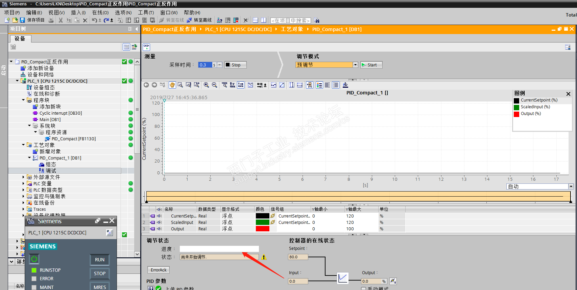This screenshot has width=577, height=290.
Task: Click the display all (100%) zoom icon
Action: 224,85
